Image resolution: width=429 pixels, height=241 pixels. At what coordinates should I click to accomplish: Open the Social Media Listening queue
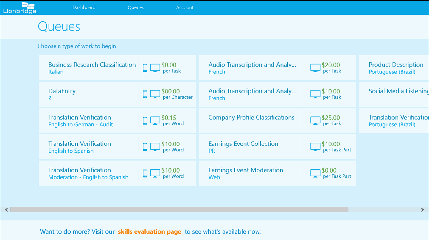398,91
